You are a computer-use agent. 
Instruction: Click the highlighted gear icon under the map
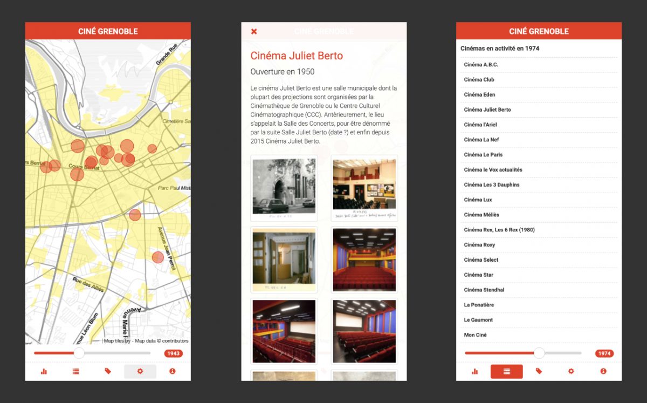click(x=140, y=371)
